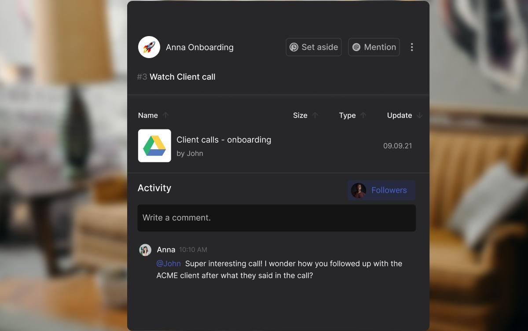Open the Client calls - onboarding file
This screenshot has height=331, width=528.
pos(224,140)
